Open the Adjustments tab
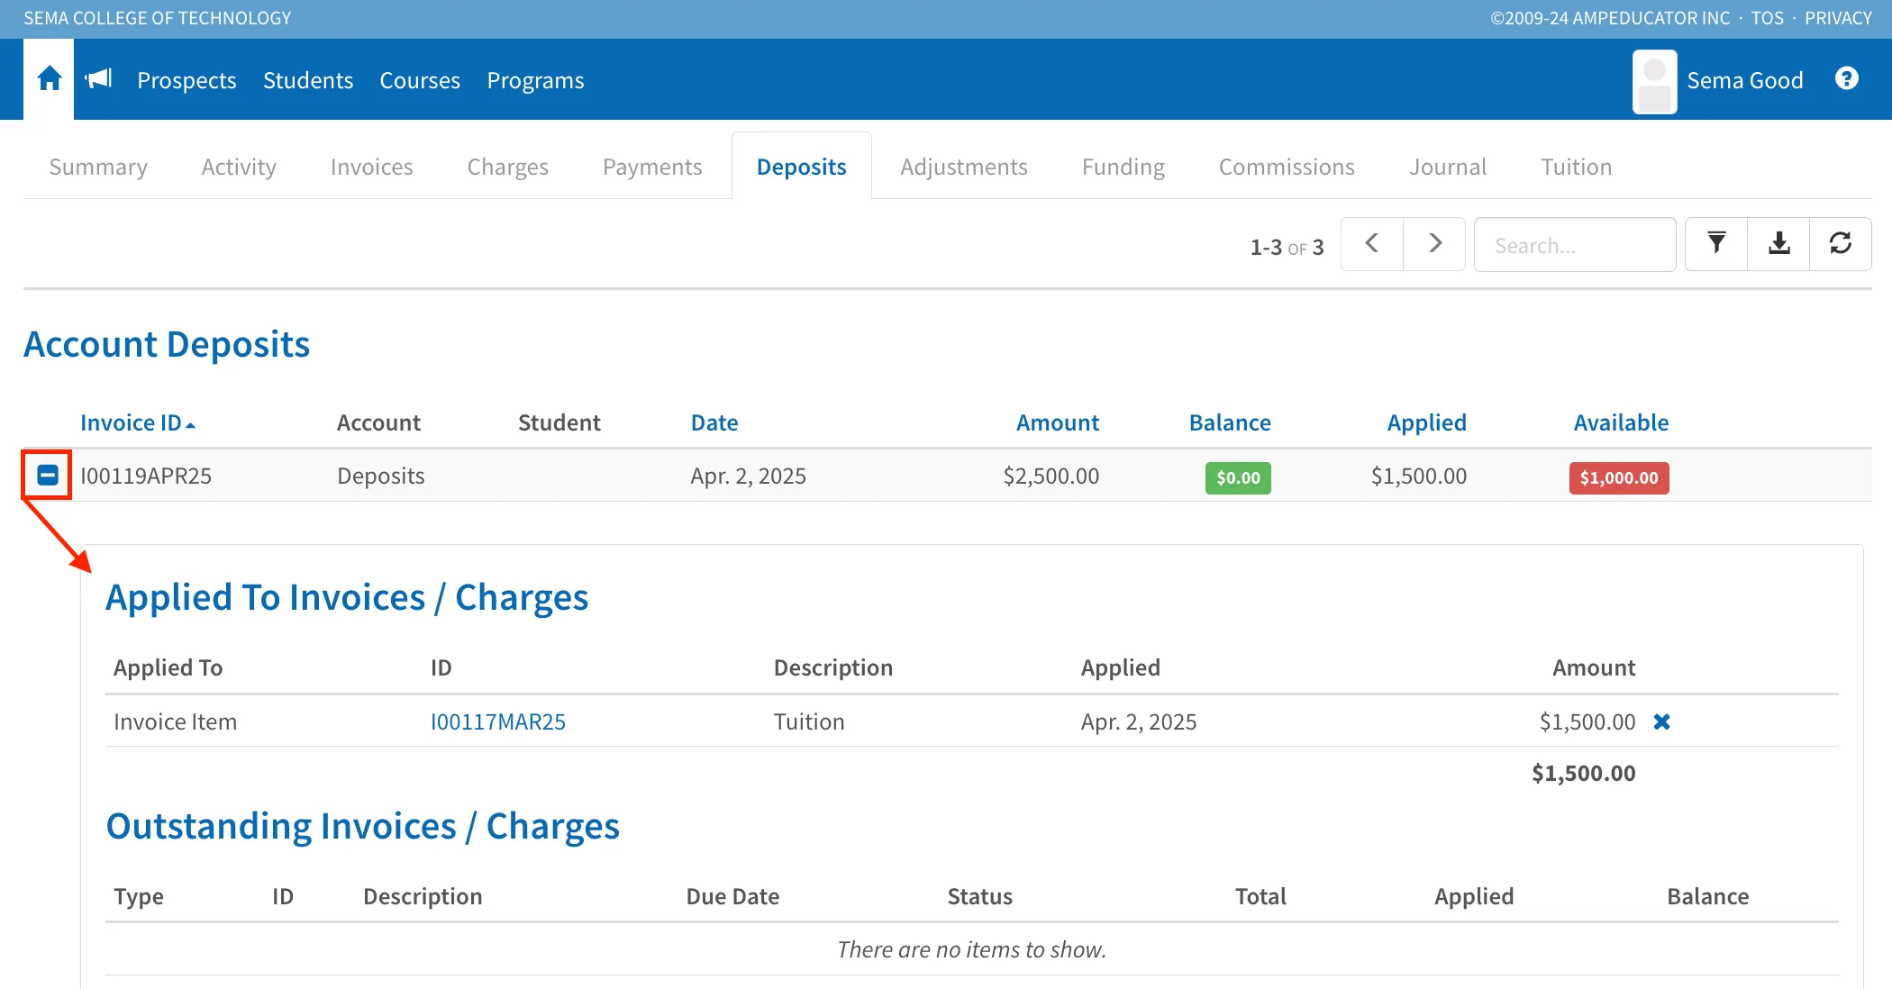1892x989 pixels. pyautogui.click(x=963, y=167)
